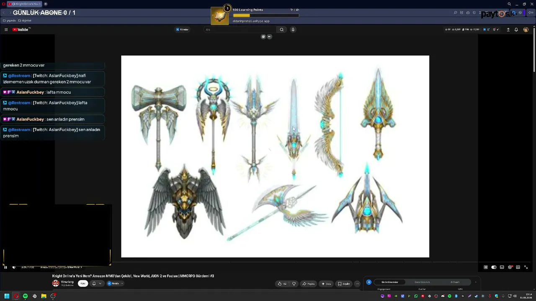
Task: Open the subscription notification bell dropdown
Action: coord(97,283)
